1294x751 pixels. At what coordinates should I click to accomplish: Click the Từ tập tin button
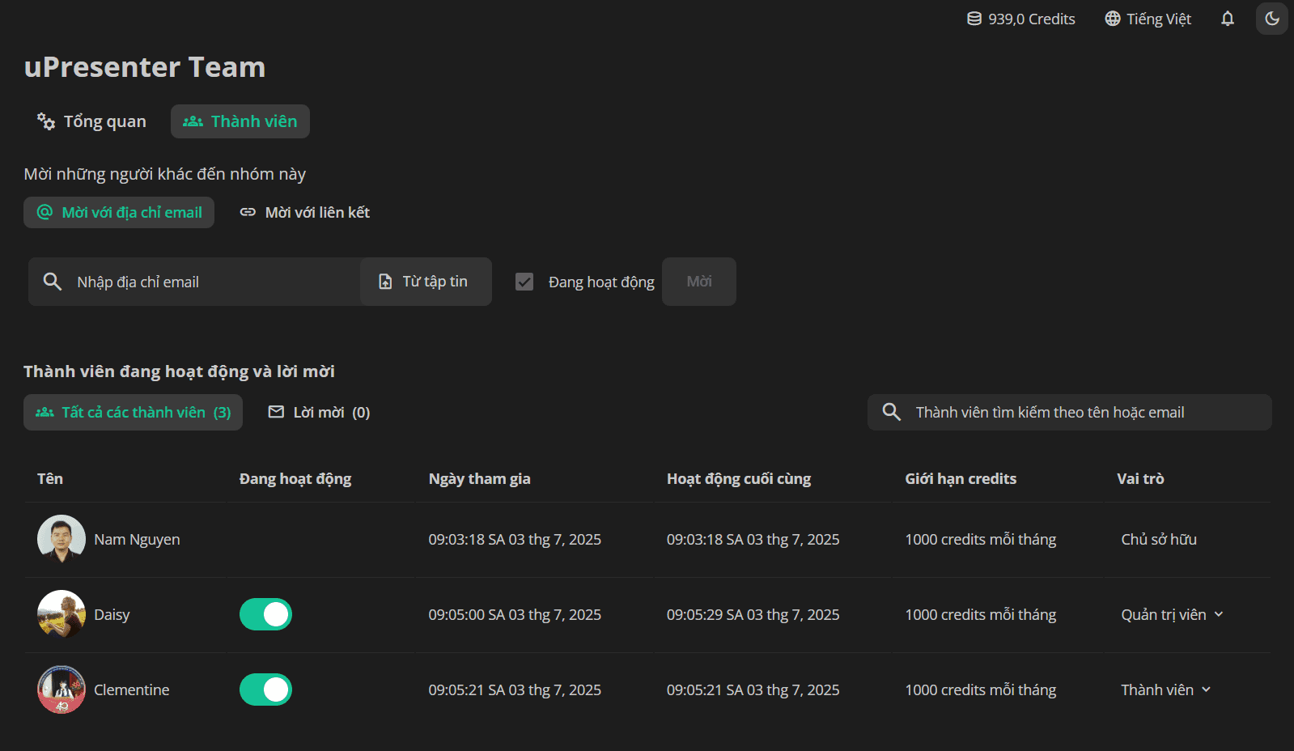[426, 282]
